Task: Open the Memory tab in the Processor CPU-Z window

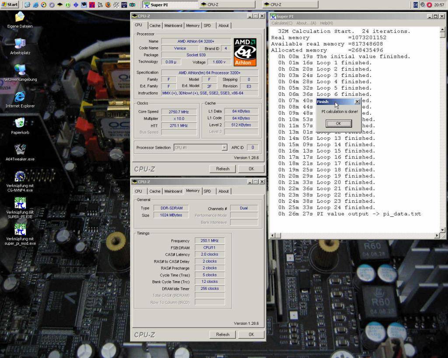Action: tap(192, 25)
